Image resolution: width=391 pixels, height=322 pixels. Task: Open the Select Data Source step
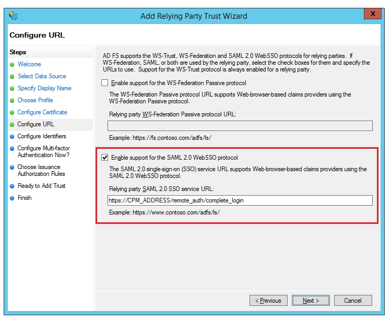pos(42,76)
